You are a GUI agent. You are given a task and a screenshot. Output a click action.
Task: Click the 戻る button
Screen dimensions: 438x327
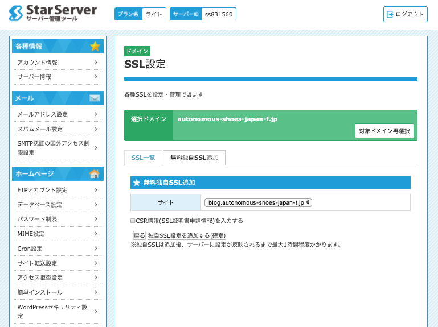139,235
